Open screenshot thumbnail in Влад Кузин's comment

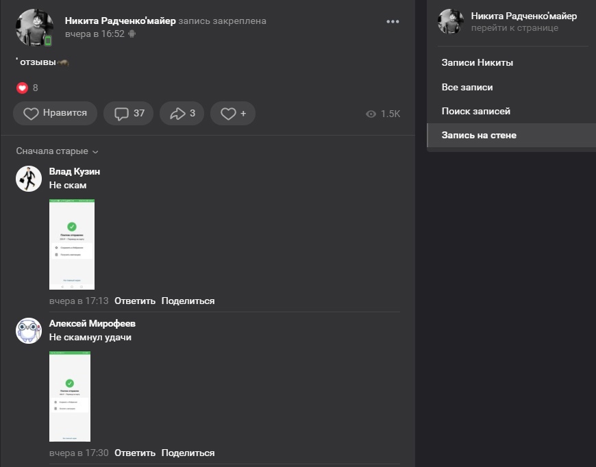coord(72,244)
